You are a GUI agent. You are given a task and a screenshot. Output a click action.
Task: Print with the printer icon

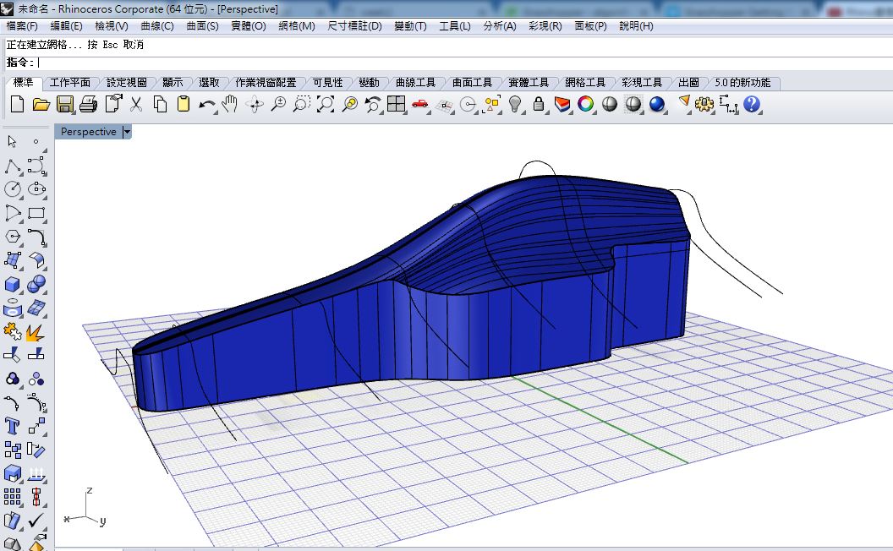point(88,104)
